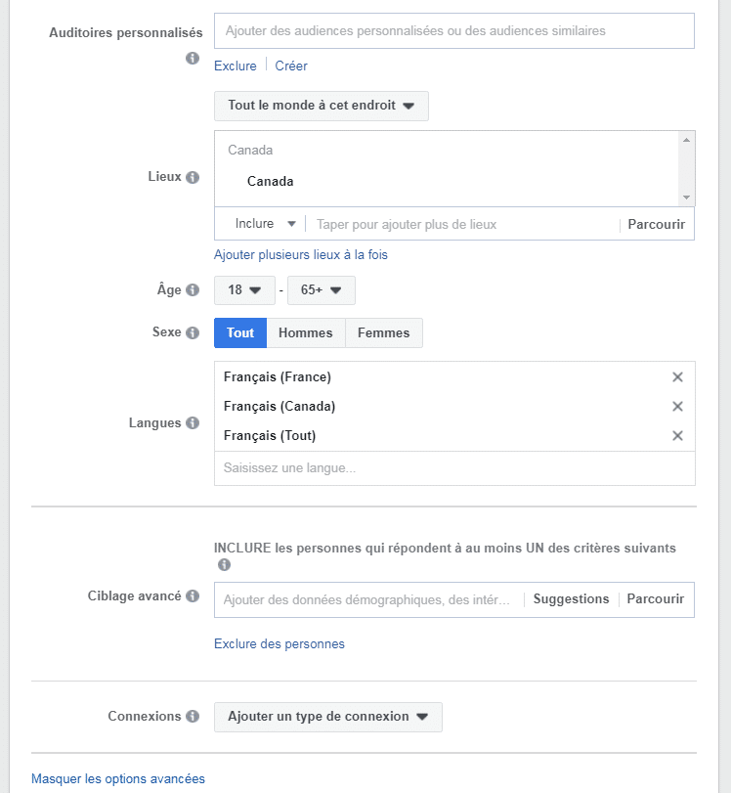Viewport: 731px width, 793px height.
Task: Remove Français (Canada) language
Action: [x=677, y=406]
